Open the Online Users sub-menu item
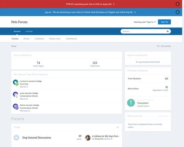This screenshot has height=147, width=184. tap(55, 39)
